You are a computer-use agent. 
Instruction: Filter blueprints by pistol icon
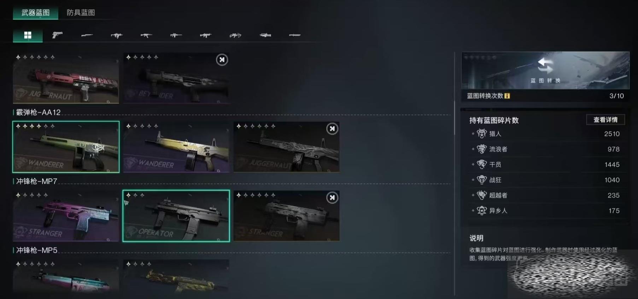(57, 35)
